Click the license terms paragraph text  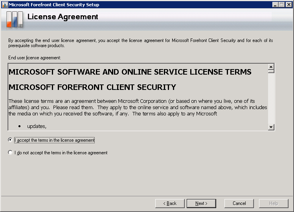point(138,107)
